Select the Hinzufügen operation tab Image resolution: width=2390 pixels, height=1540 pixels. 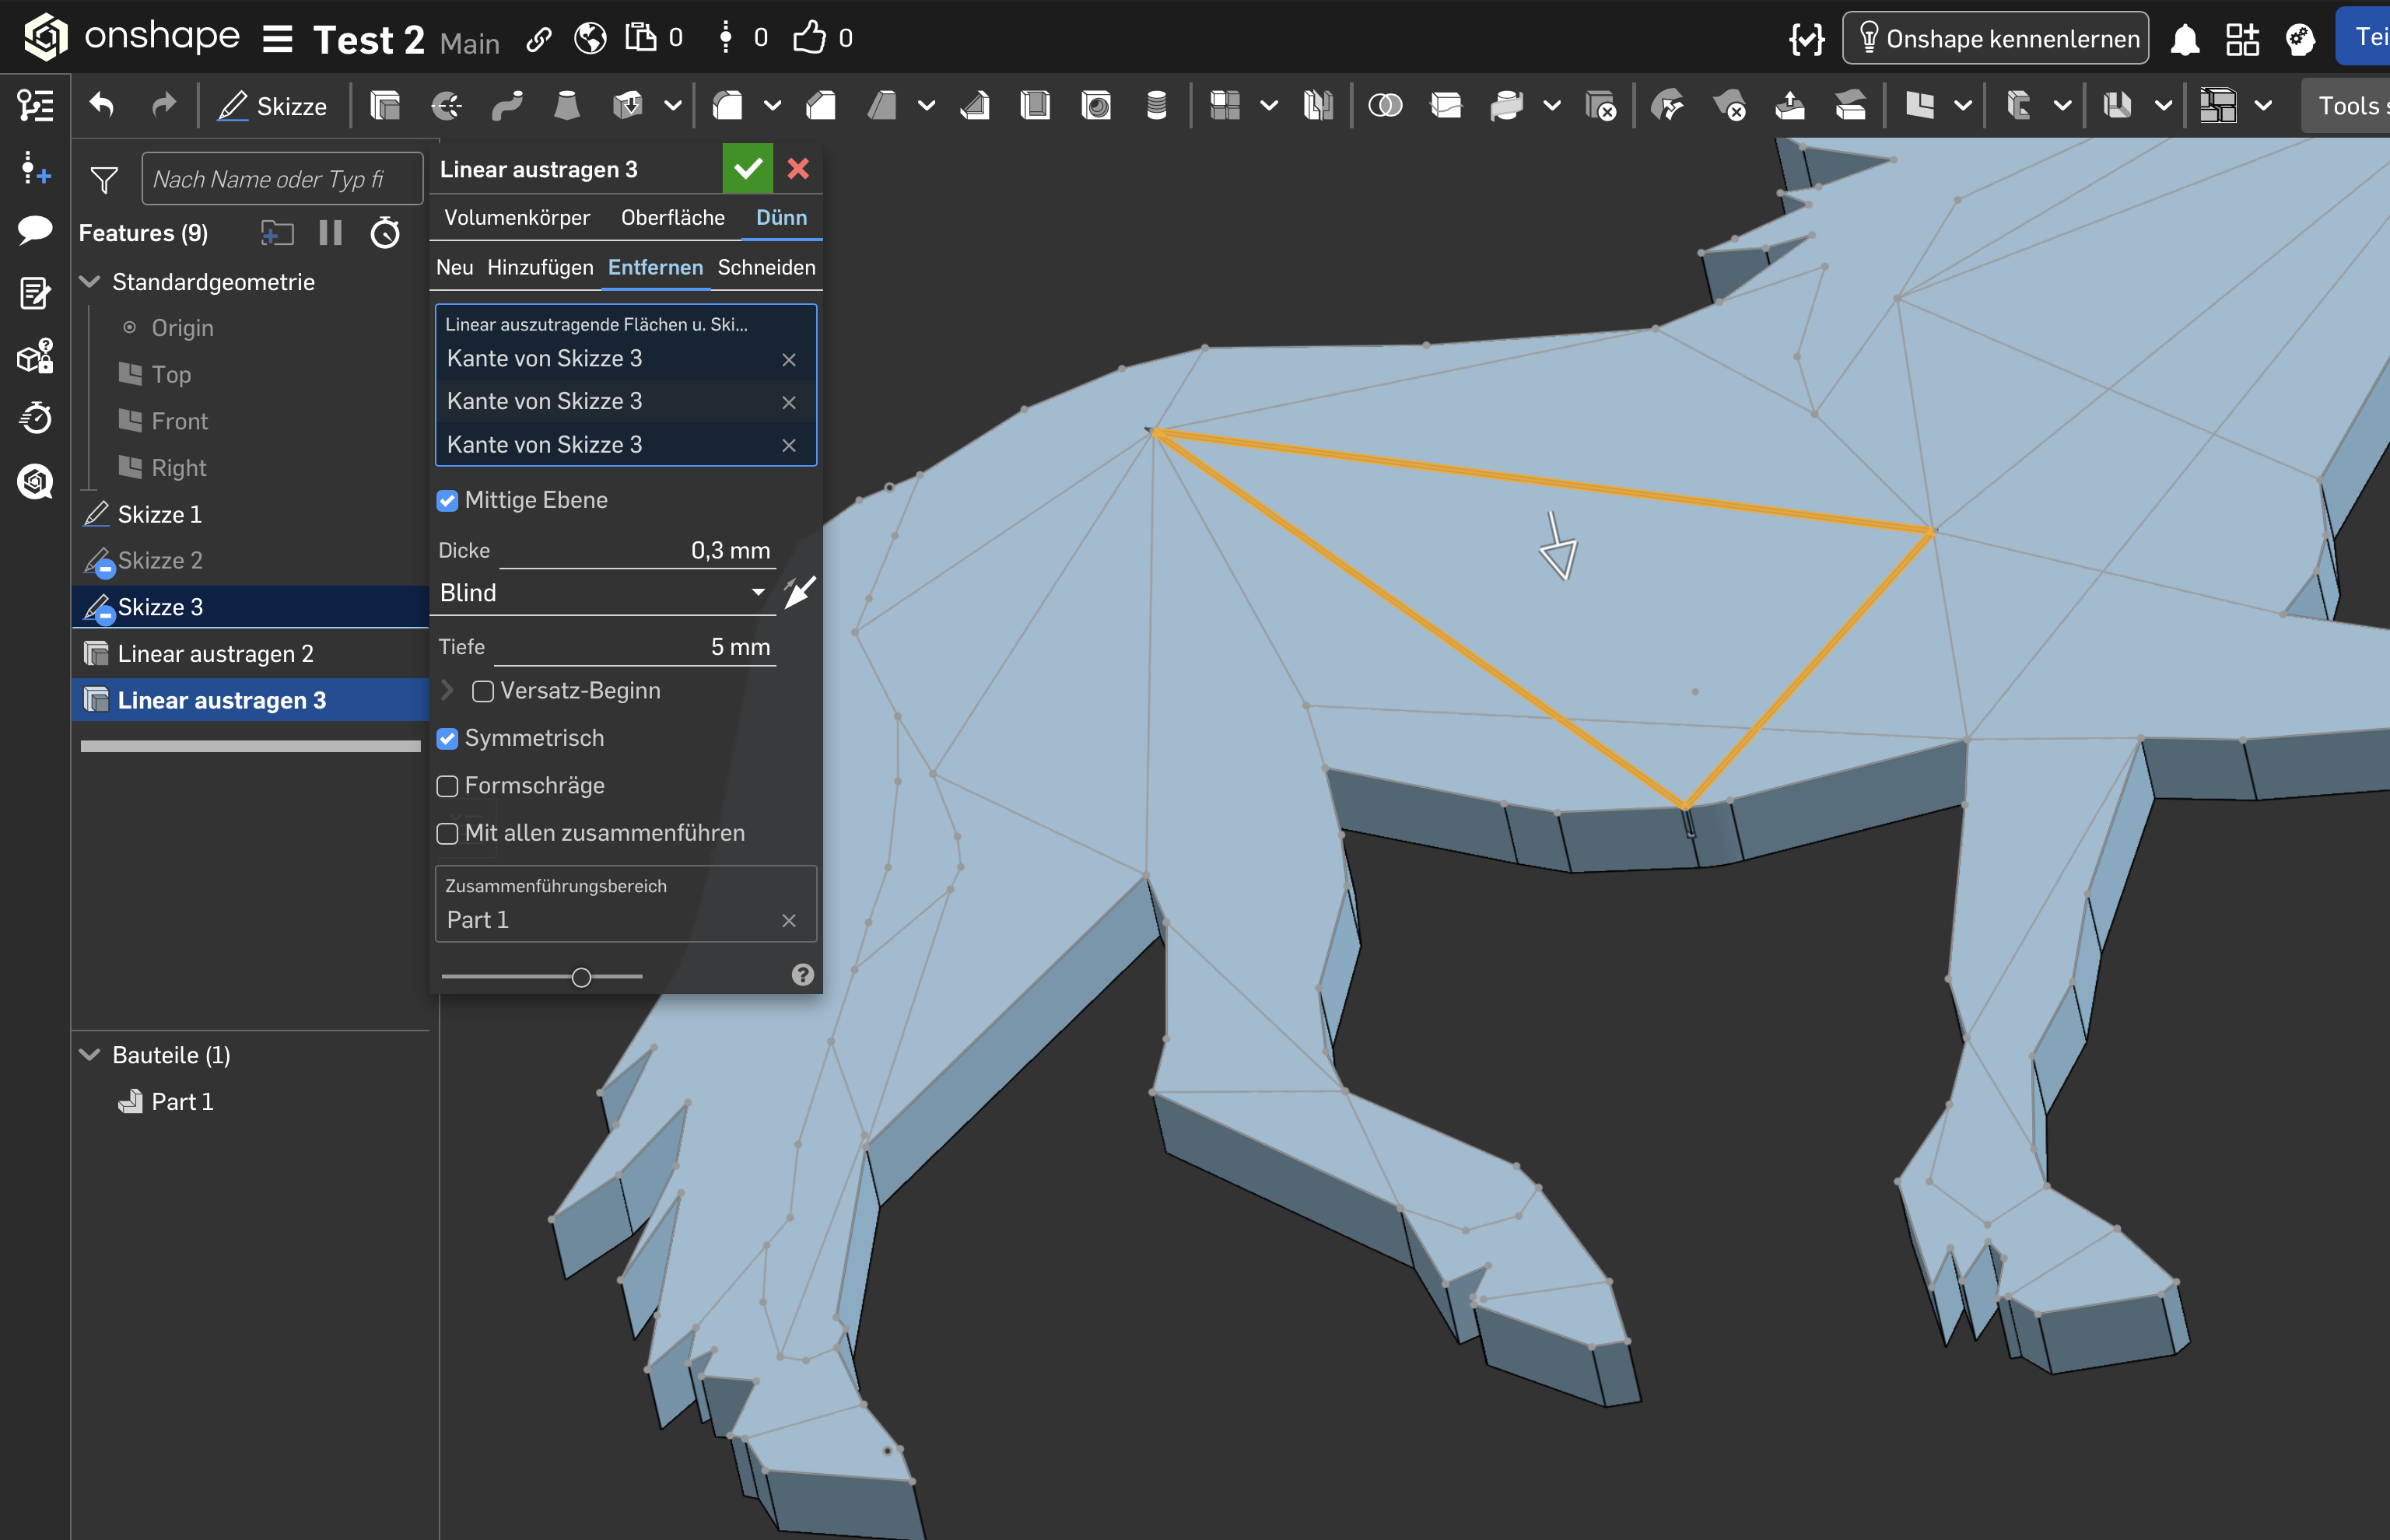pyautogui.click(x=540, y=268)
